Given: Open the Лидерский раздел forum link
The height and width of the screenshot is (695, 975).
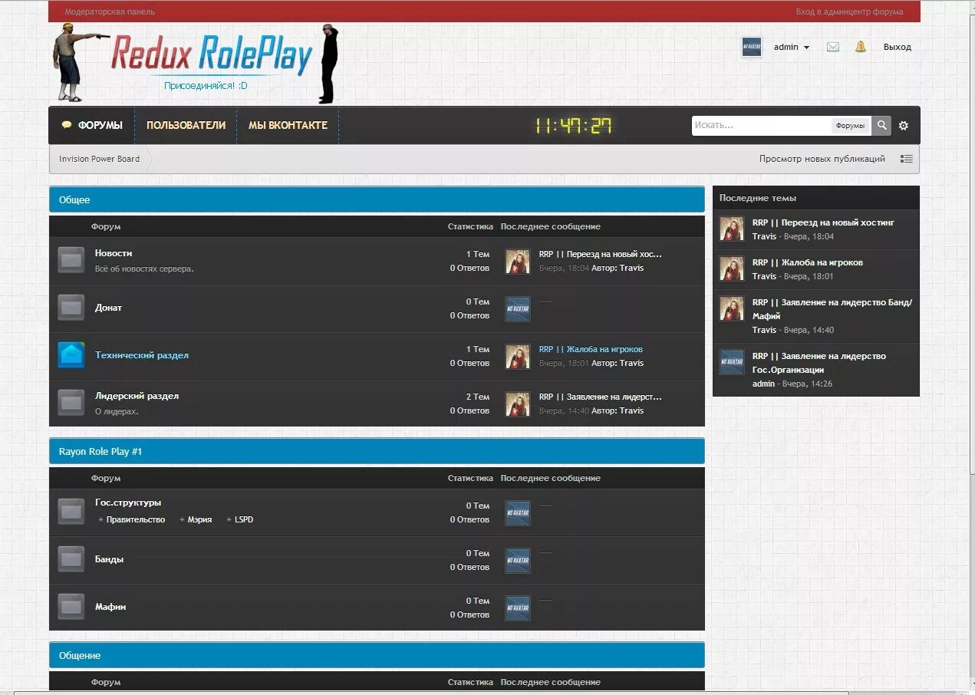Looking at the screenshot, I should click(x=137, y=396).
